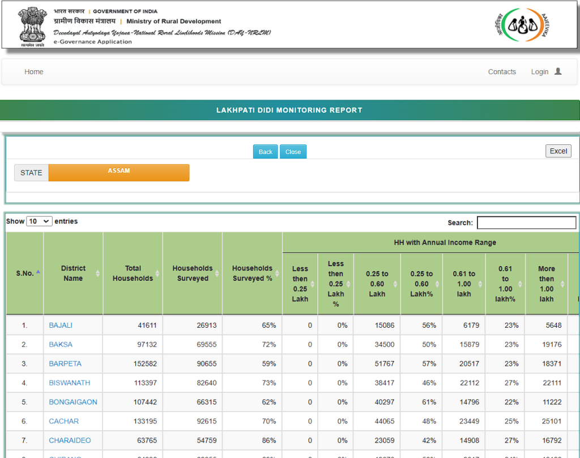This screenshot has height=458, width=580.
Task: Sort by Less then 0.25 Lakh column
Action: click(x=313, y=284)
